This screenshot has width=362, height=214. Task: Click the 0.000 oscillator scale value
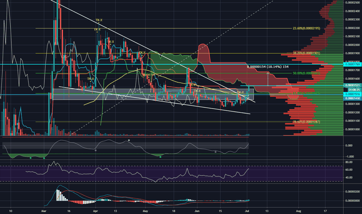tap(350, 146)
